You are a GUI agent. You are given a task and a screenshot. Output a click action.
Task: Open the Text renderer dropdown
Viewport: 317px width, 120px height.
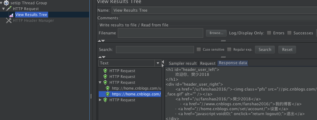coord(158,63)
